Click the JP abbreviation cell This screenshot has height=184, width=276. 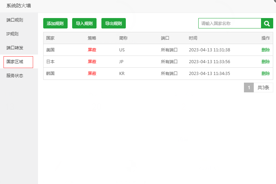[x=122, y=61]
